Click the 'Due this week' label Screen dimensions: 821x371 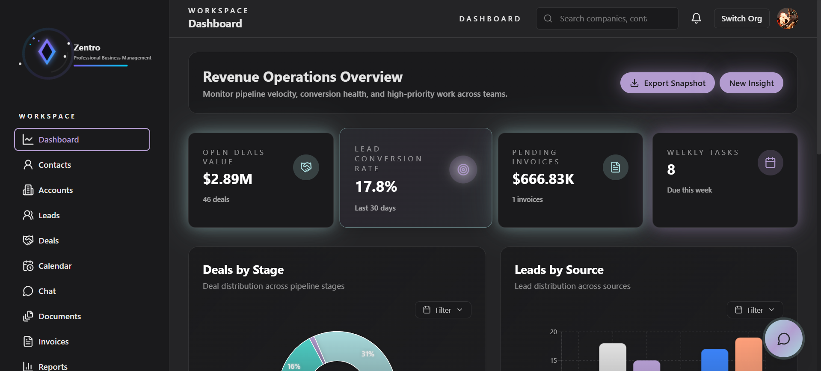pyautogui.click(x=689, y=190)
